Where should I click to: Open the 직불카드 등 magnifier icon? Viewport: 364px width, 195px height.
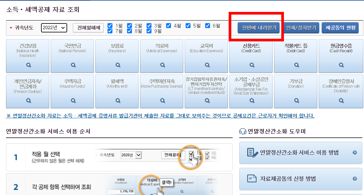pos(297,65)
